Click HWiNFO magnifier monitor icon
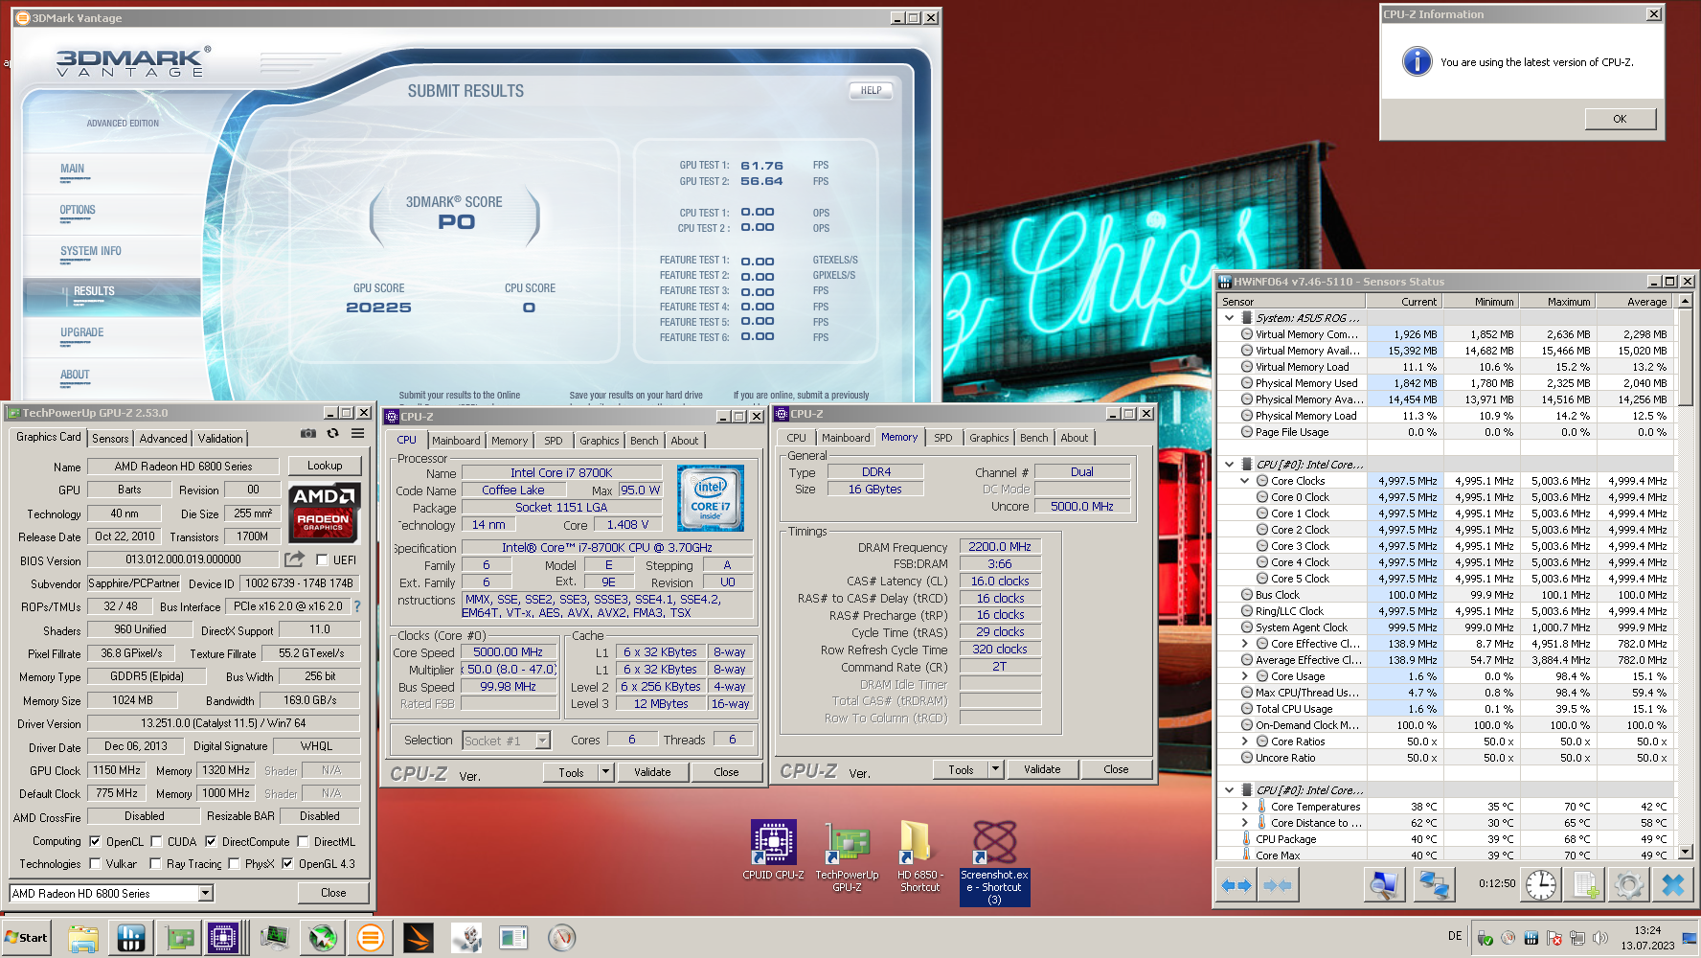 (1383, 885)
